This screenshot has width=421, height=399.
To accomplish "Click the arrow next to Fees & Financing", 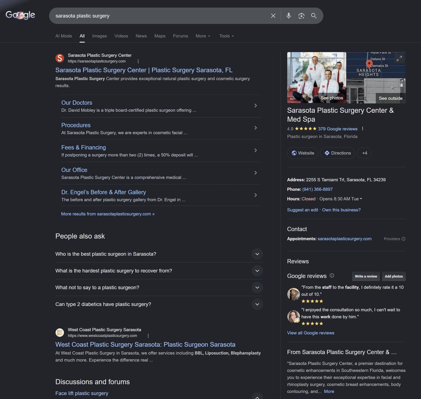I will [x=255, y=150].
